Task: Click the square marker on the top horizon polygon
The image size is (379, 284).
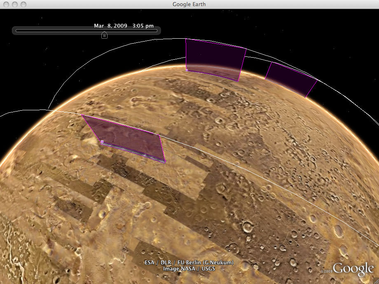Action: (187, 70)
